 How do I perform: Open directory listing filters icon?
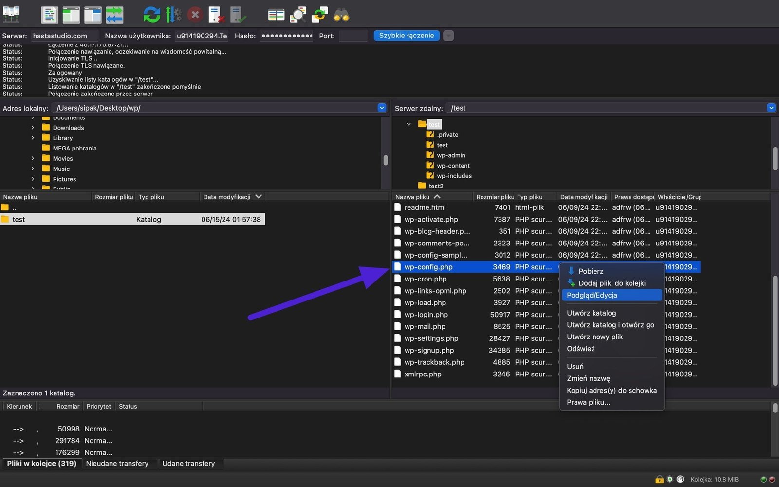pos(276,15)
